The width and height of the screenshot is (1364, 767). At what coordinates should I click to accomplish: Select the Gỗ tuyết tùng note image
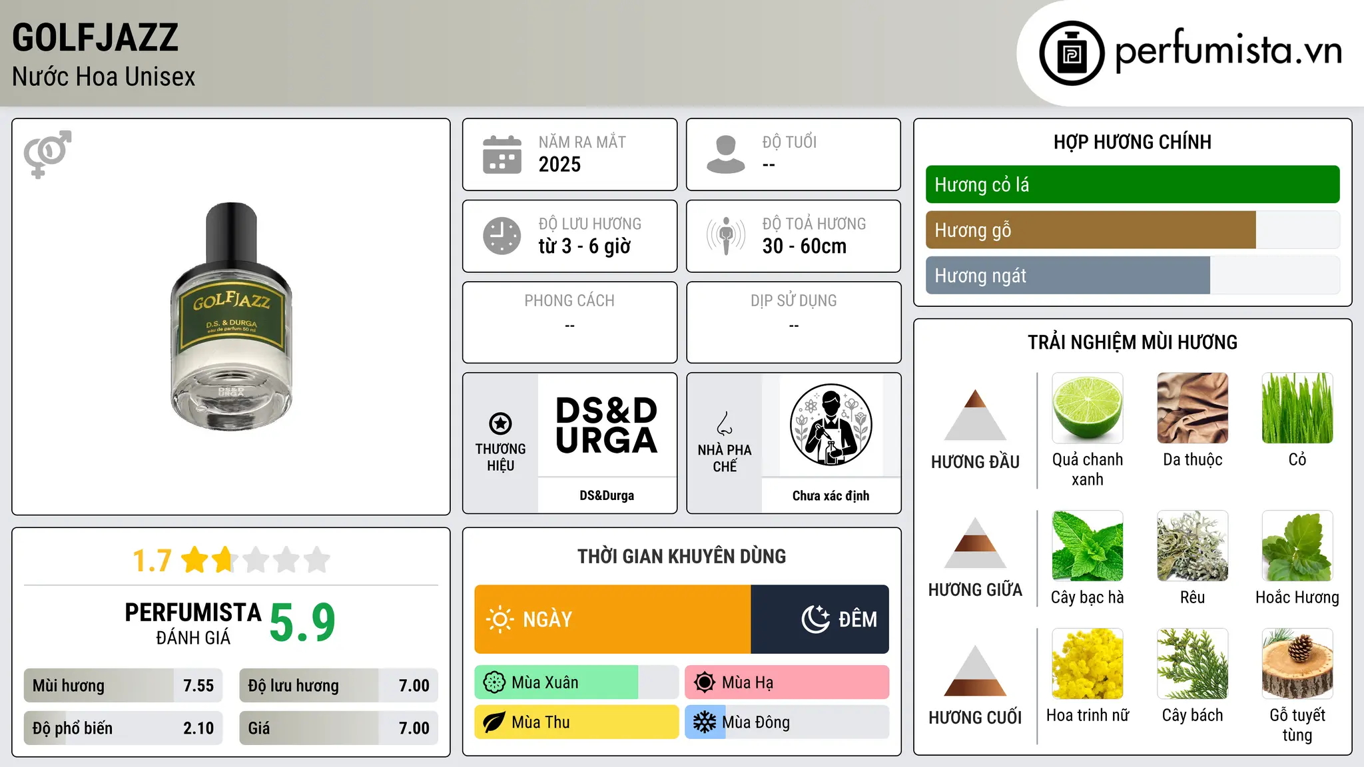(1297, 664)
